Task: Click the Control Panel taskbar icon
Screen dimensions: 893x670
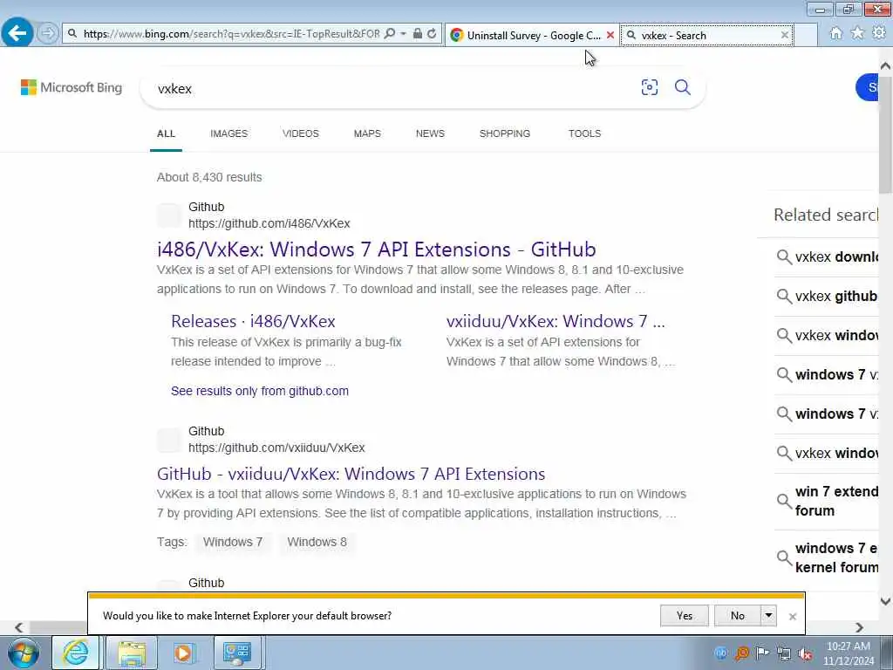Action: click(237, 653)
